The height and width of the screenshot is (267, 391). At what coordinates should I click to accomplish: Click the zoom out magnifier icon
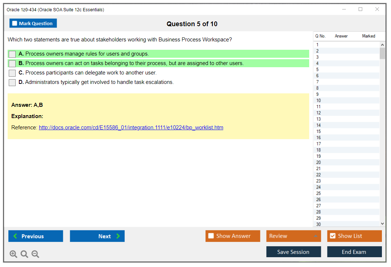[x=35, y=254]
